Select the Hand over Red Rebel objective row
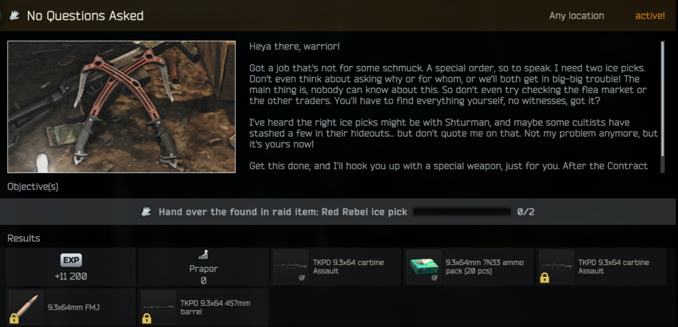Screen dimensions: 678x327 coord(339,212)
